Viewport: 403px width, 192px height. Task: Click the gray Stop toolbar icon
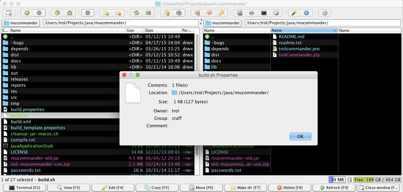pos(88,12)
